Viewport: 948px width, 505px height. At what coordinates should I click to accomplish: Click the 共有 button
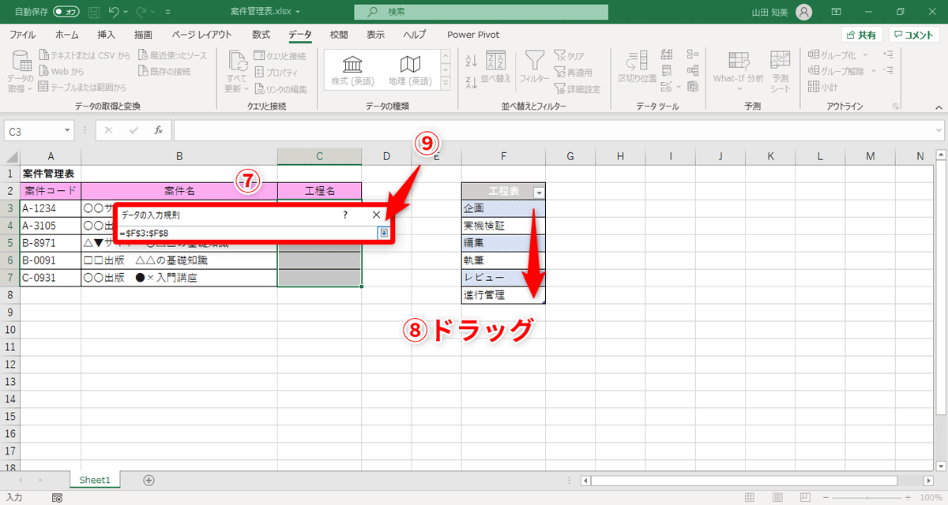pyautogui.click(x=861, y=34)
